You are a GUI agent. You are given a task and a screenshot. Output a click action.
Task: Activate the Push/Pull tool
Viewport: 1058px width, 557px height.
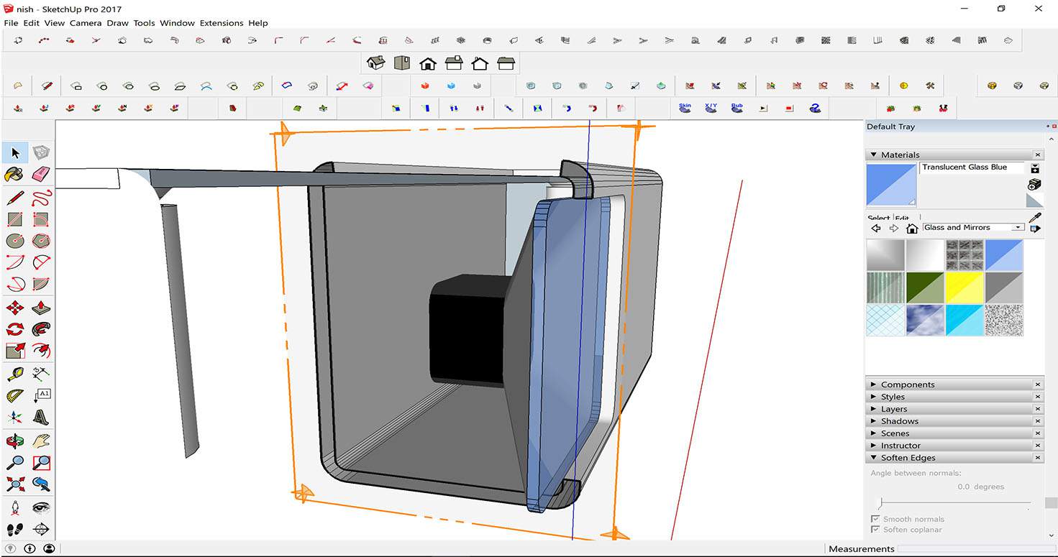pos(41,308)
